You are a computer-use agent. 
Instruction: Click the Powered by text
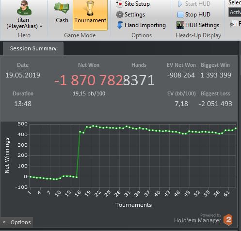pyautogui.click(x=210, y=215)
